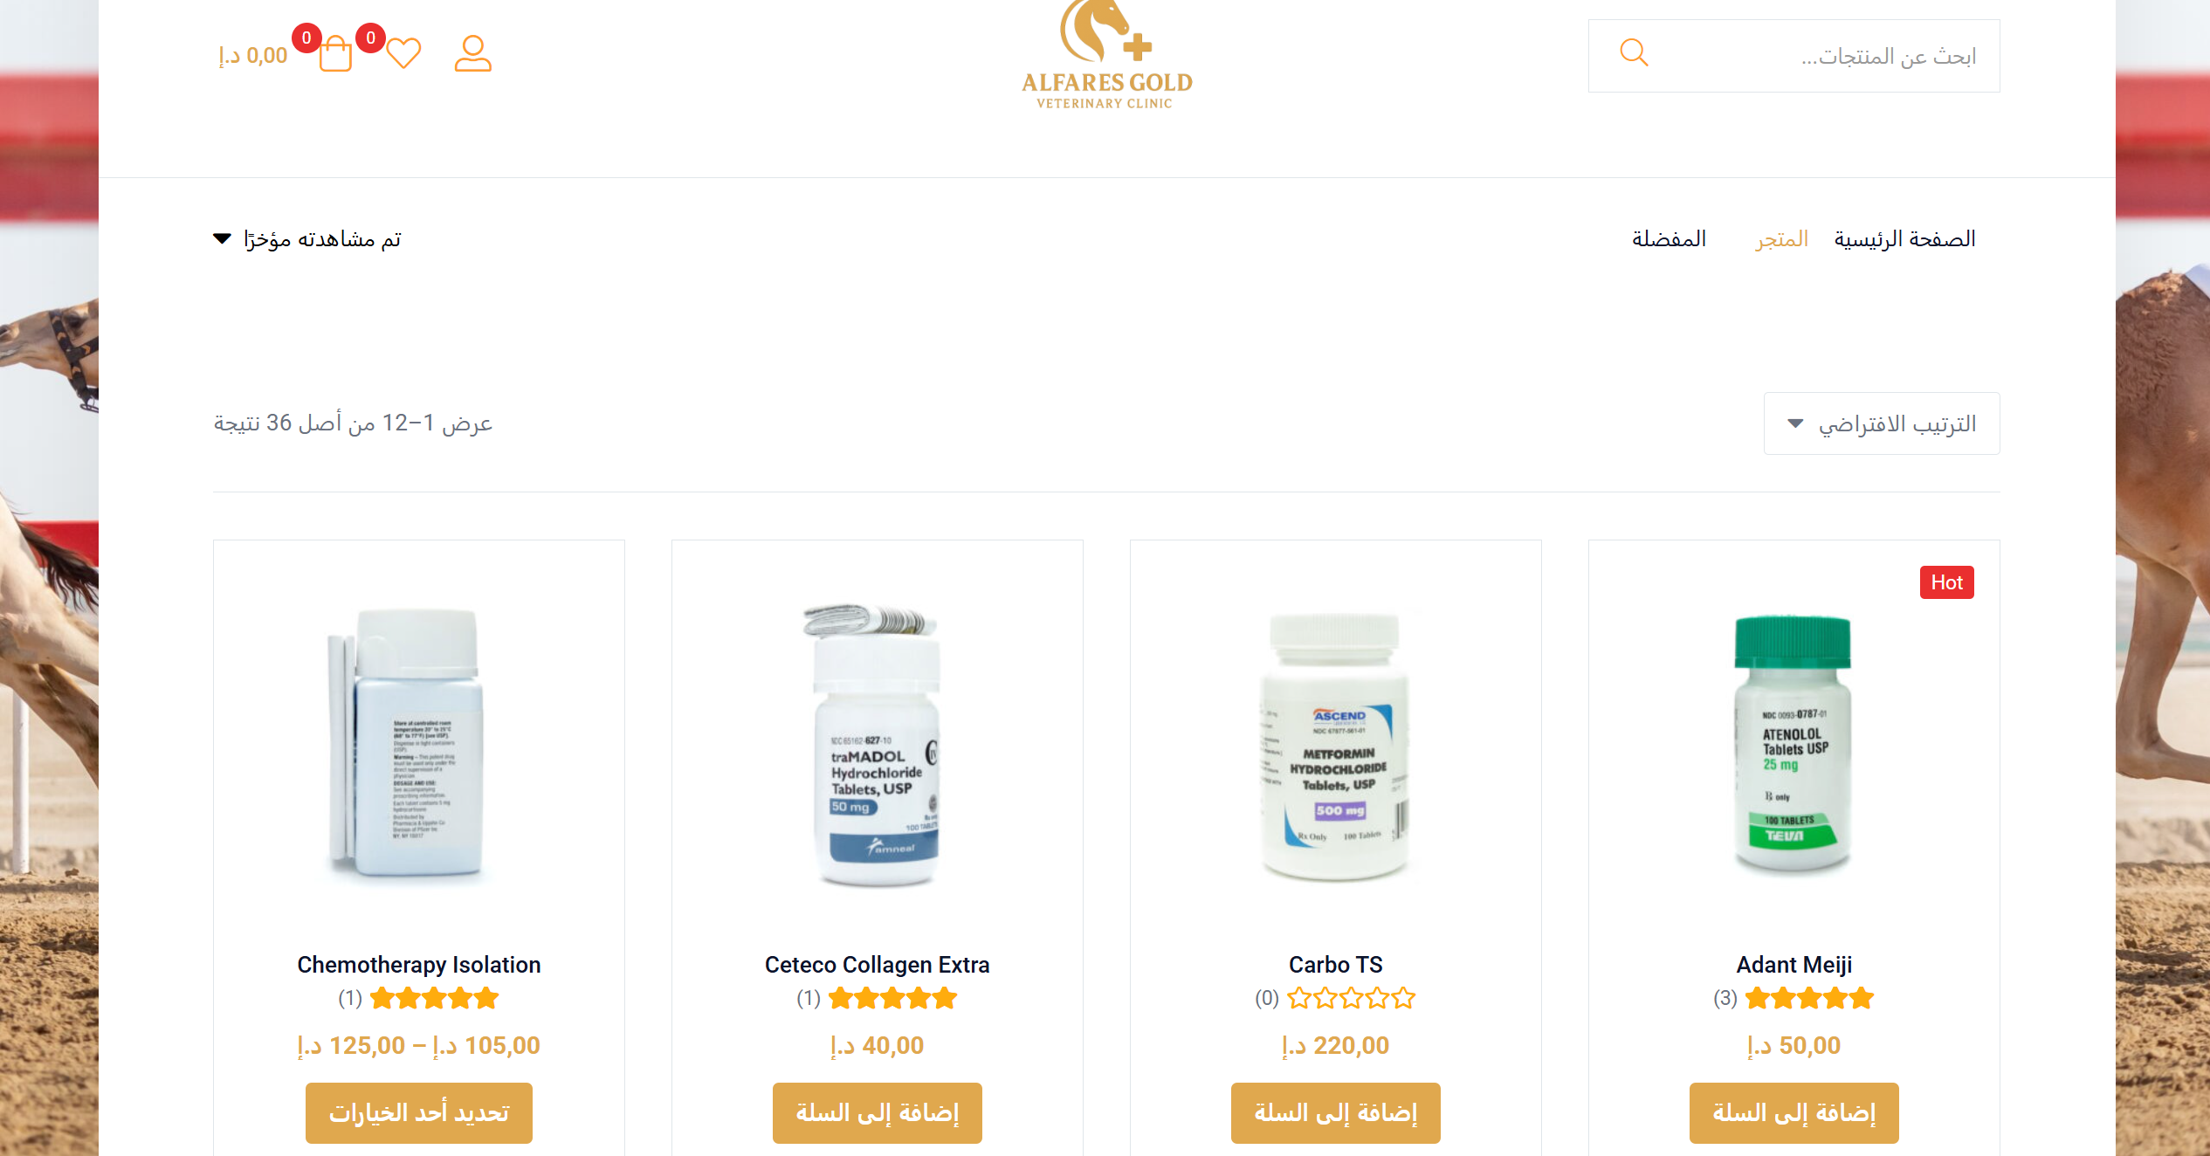Open the user account icon
The image size is (2210, 1156).
pyautogui.click(x=473, y=53)
